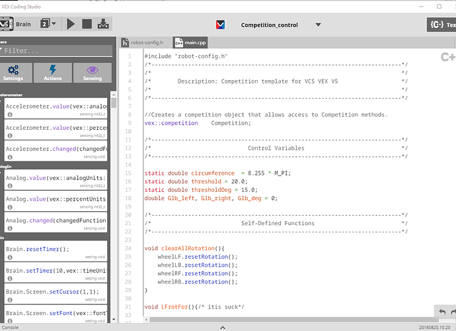This screenshot has width=456, height=331.
Task: Click the editor scroll-left arrow
Action: pyautogui.click(x=146, y=320)
